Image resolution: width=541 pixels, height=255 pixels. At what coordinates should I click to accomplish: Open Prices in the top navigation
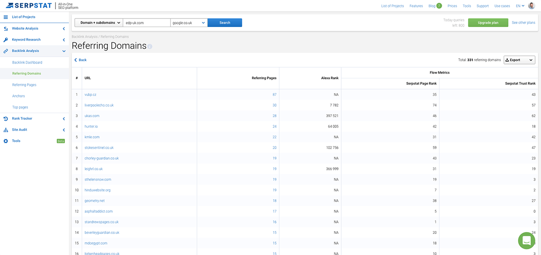coord(452,6)
